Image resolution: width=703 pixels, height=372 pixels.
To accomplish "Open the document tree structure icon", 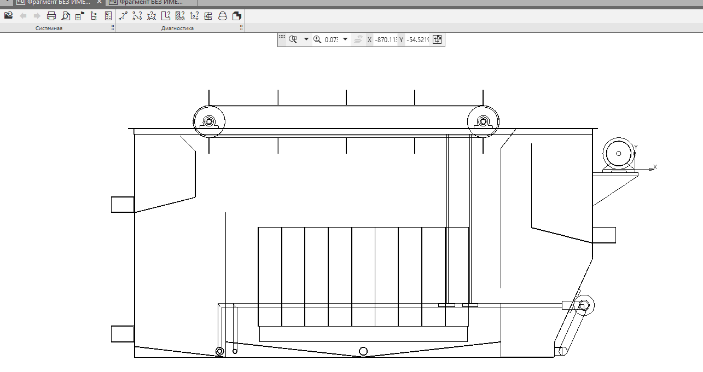I will [x=94, y=16].
